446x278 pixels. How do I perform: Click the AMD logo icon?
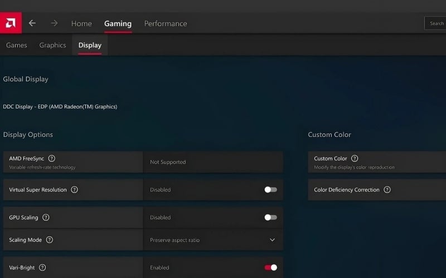11,23
